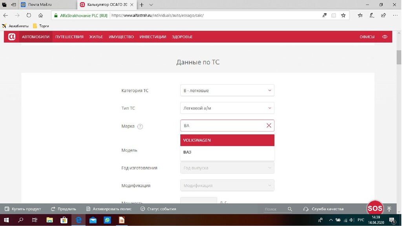
Task: Click the page vertical scrollbar thumb
Action: click(x=399, y=57)
